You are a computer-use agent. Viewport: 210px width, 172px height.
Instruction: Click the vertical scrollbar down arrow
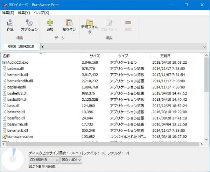click(206, 139)
